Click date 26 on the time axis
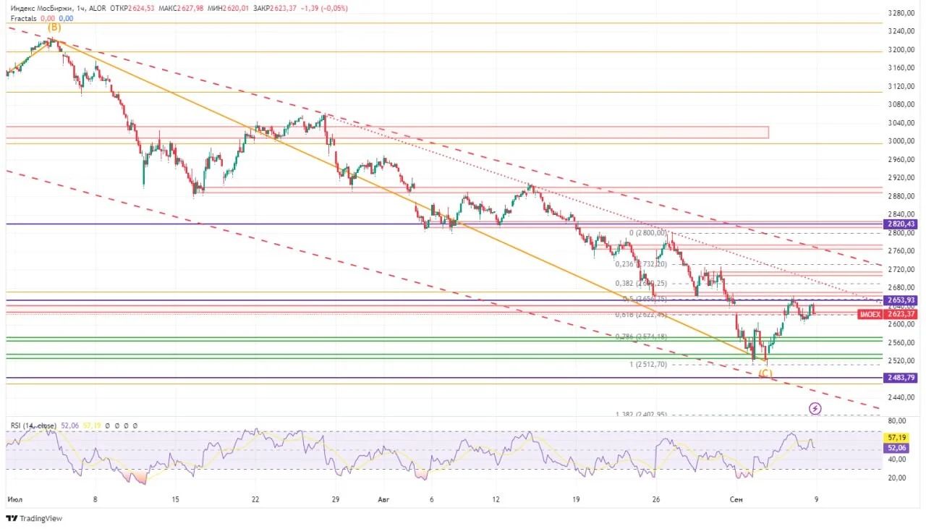 655,499
